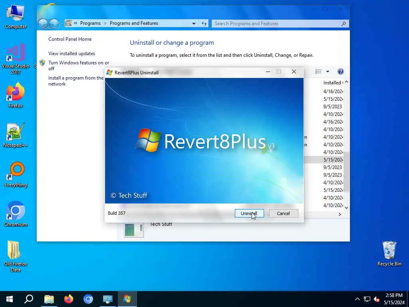Click the program list scroll down arrow

346,208
